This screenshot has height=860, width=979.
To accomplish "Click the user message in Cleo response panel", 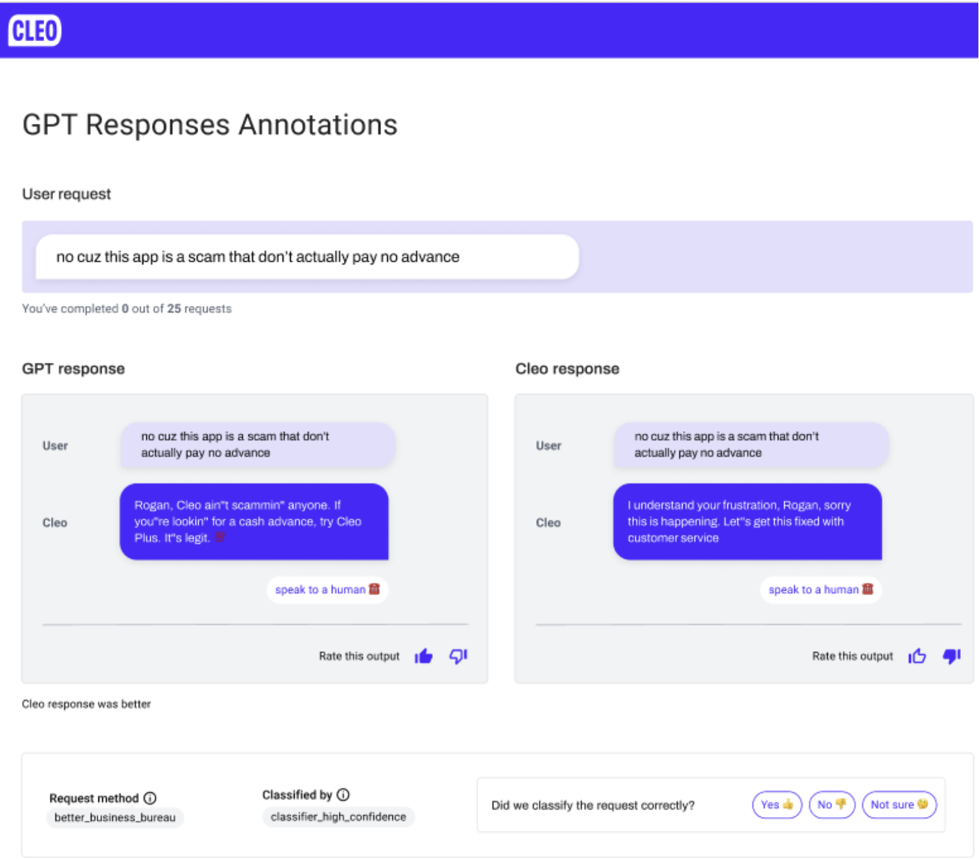I will click(x=751, y=445).
